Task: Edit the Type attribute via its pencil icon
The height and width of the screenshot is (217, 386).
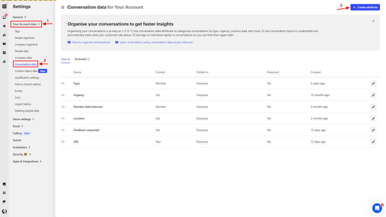Action: point(373,83)
